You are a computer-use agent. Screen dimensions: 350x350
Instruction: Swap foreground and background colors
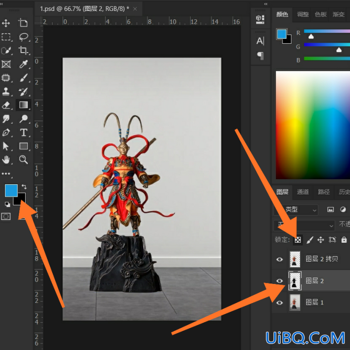click(24, 187)
